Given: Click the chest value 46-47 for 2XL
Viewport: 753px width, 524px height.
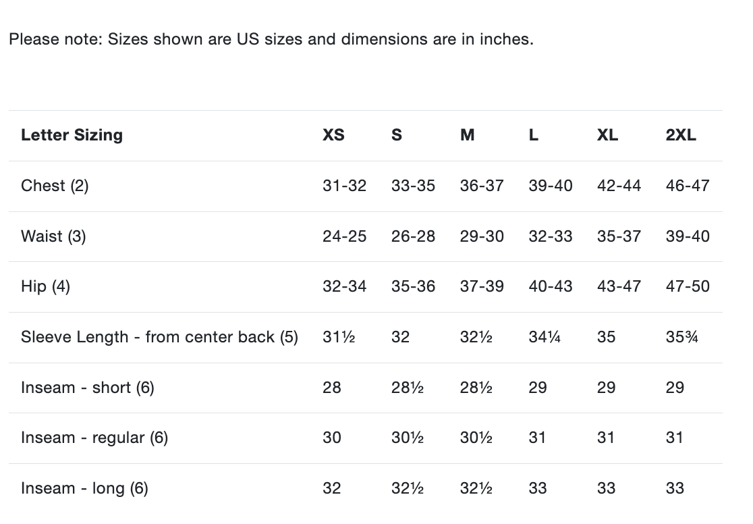Looking at the screenshot, I should point(688,186).
